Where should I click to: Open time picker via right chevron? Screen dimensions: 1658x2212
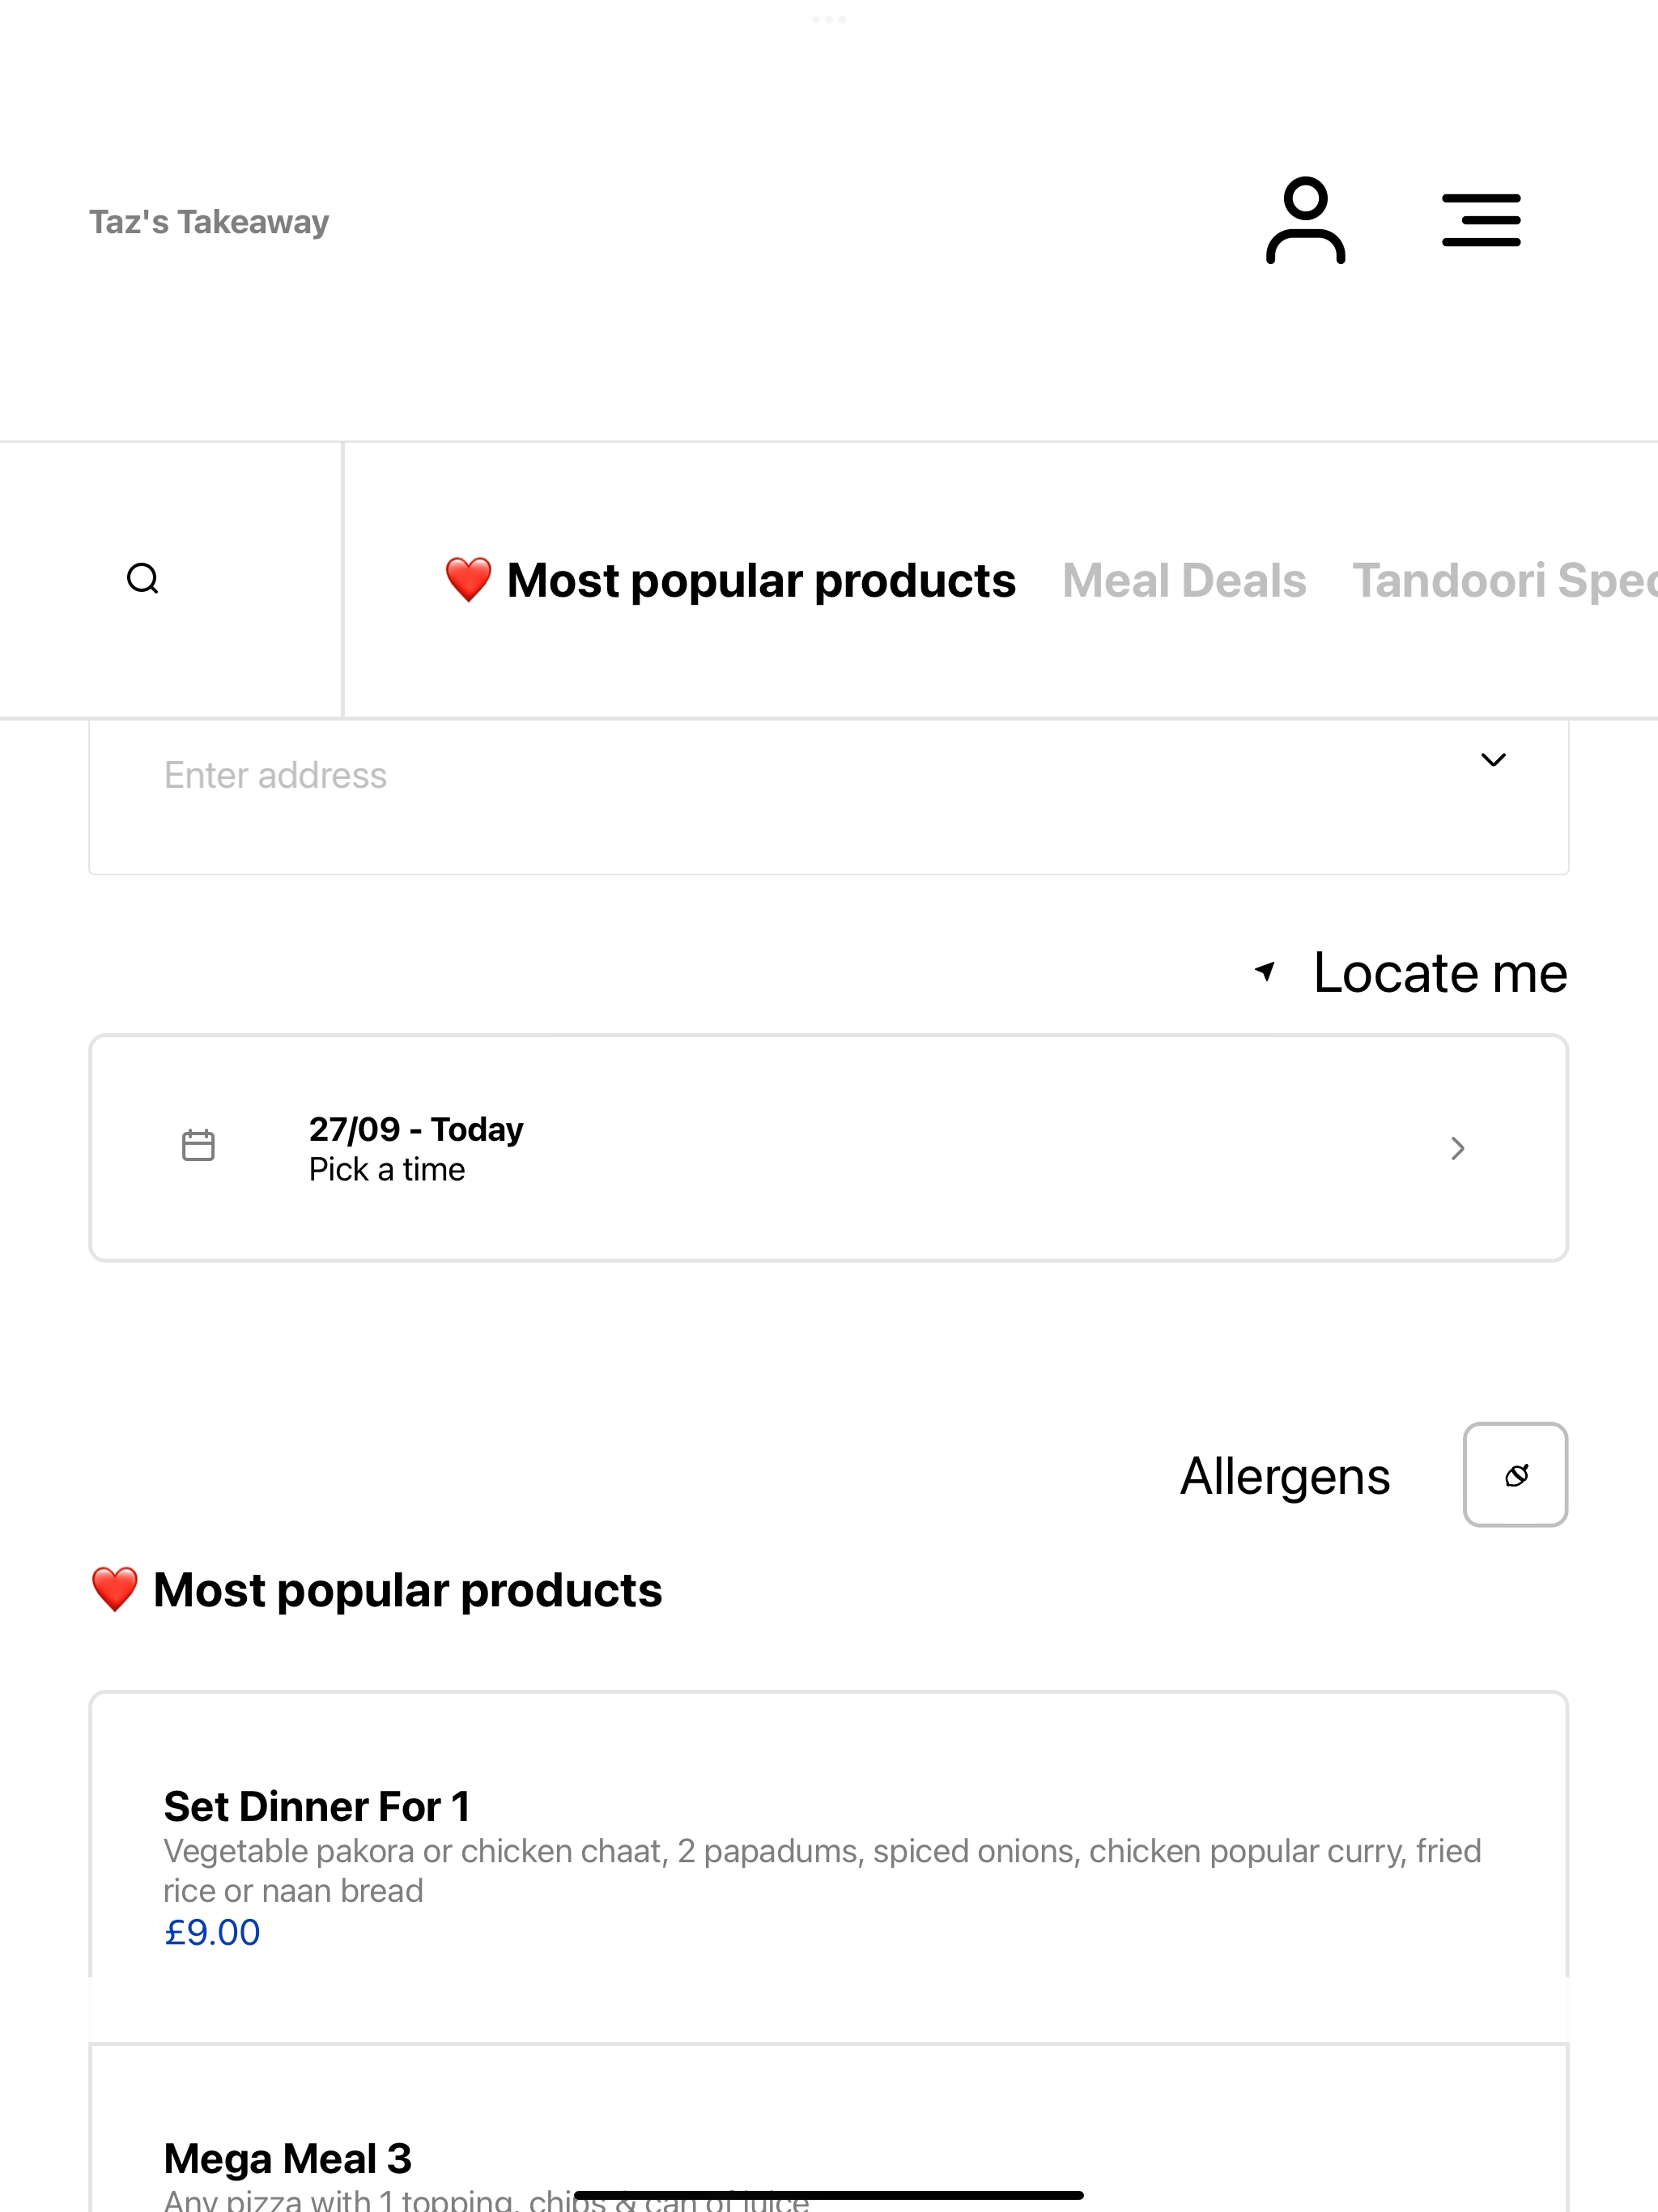[x=1458, y=1148]
